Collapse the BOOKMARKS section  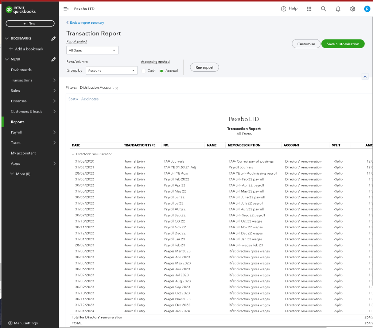[x=7, y=38]
